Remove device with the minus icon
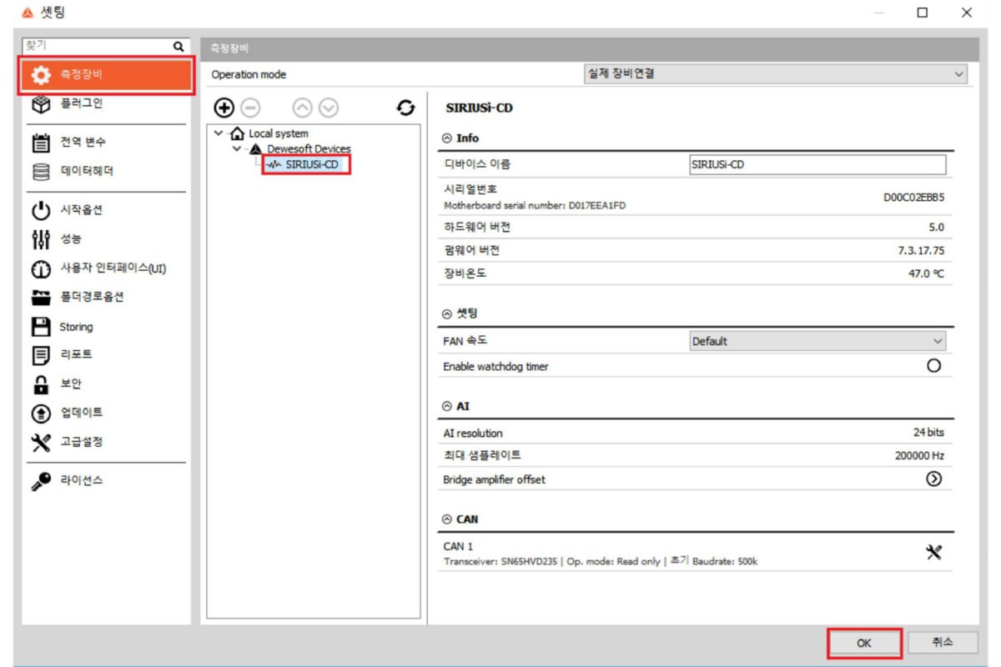 (x=251, y=108)
